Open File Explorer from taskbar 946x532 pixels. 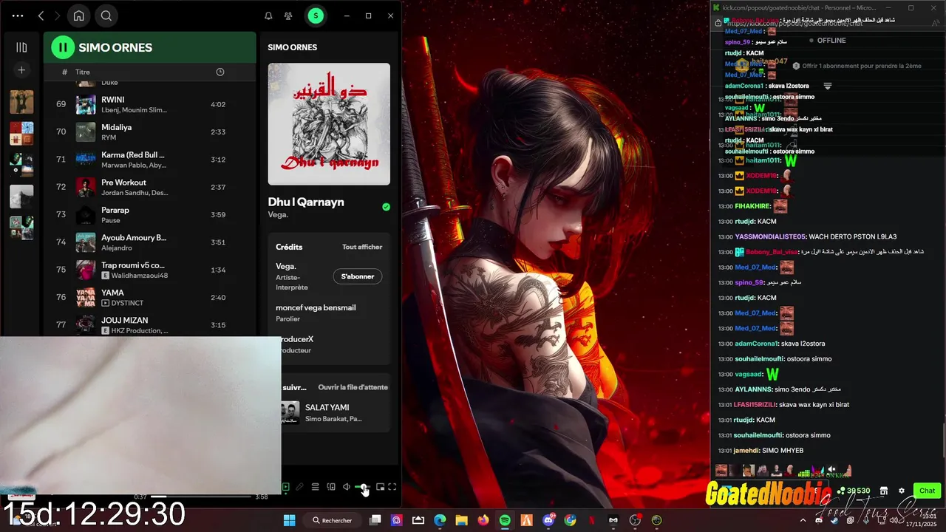tap(461, 520)
